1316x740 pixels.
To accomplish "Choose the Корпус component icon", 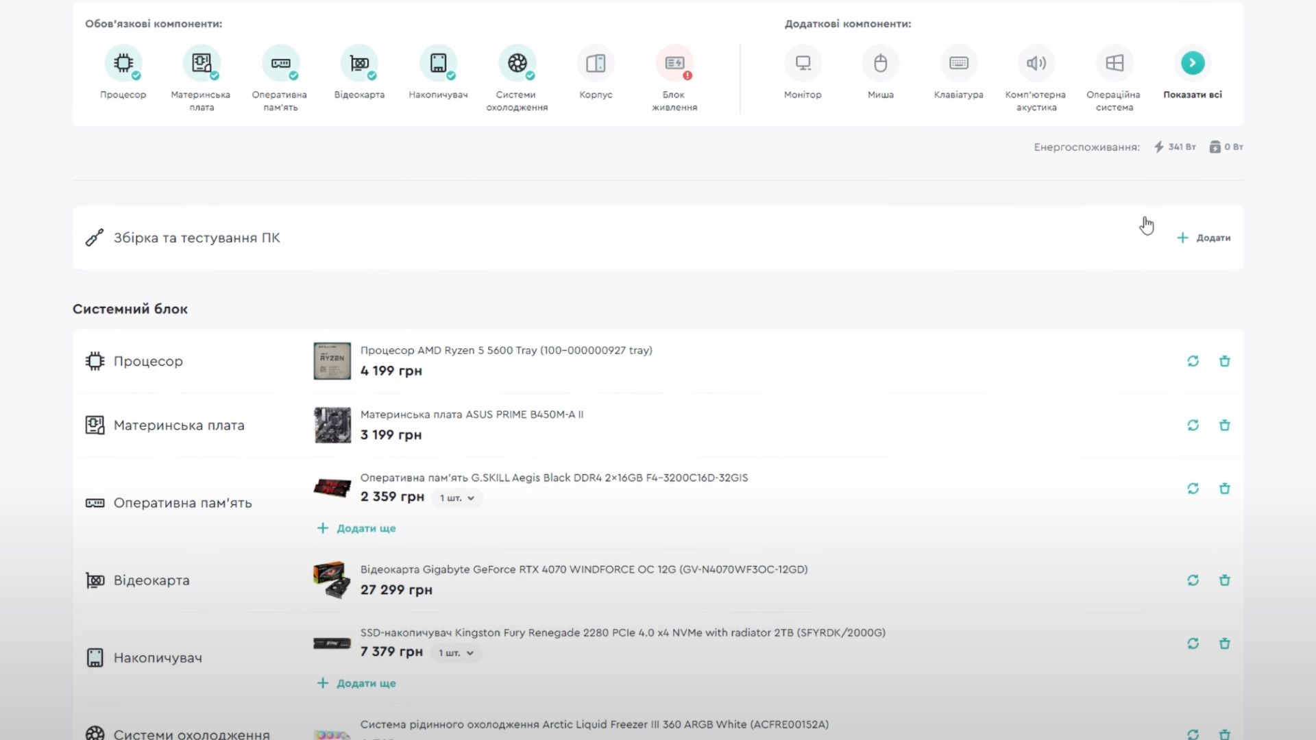I will point(596,64).
